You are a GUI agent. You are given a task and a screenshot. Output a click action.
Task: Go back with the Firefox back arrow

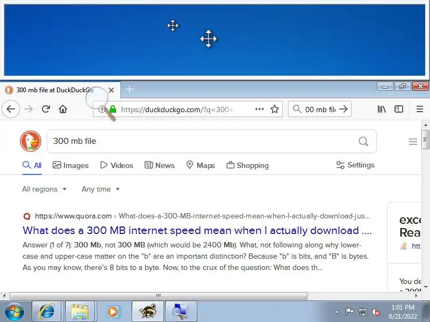(x=11, y=109)
